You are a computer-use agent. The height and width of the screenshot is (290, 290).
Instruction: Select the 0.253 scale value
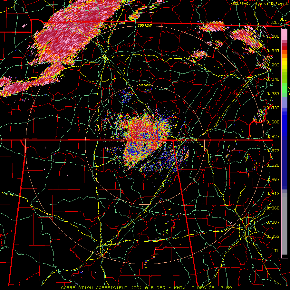coord(273,237)
